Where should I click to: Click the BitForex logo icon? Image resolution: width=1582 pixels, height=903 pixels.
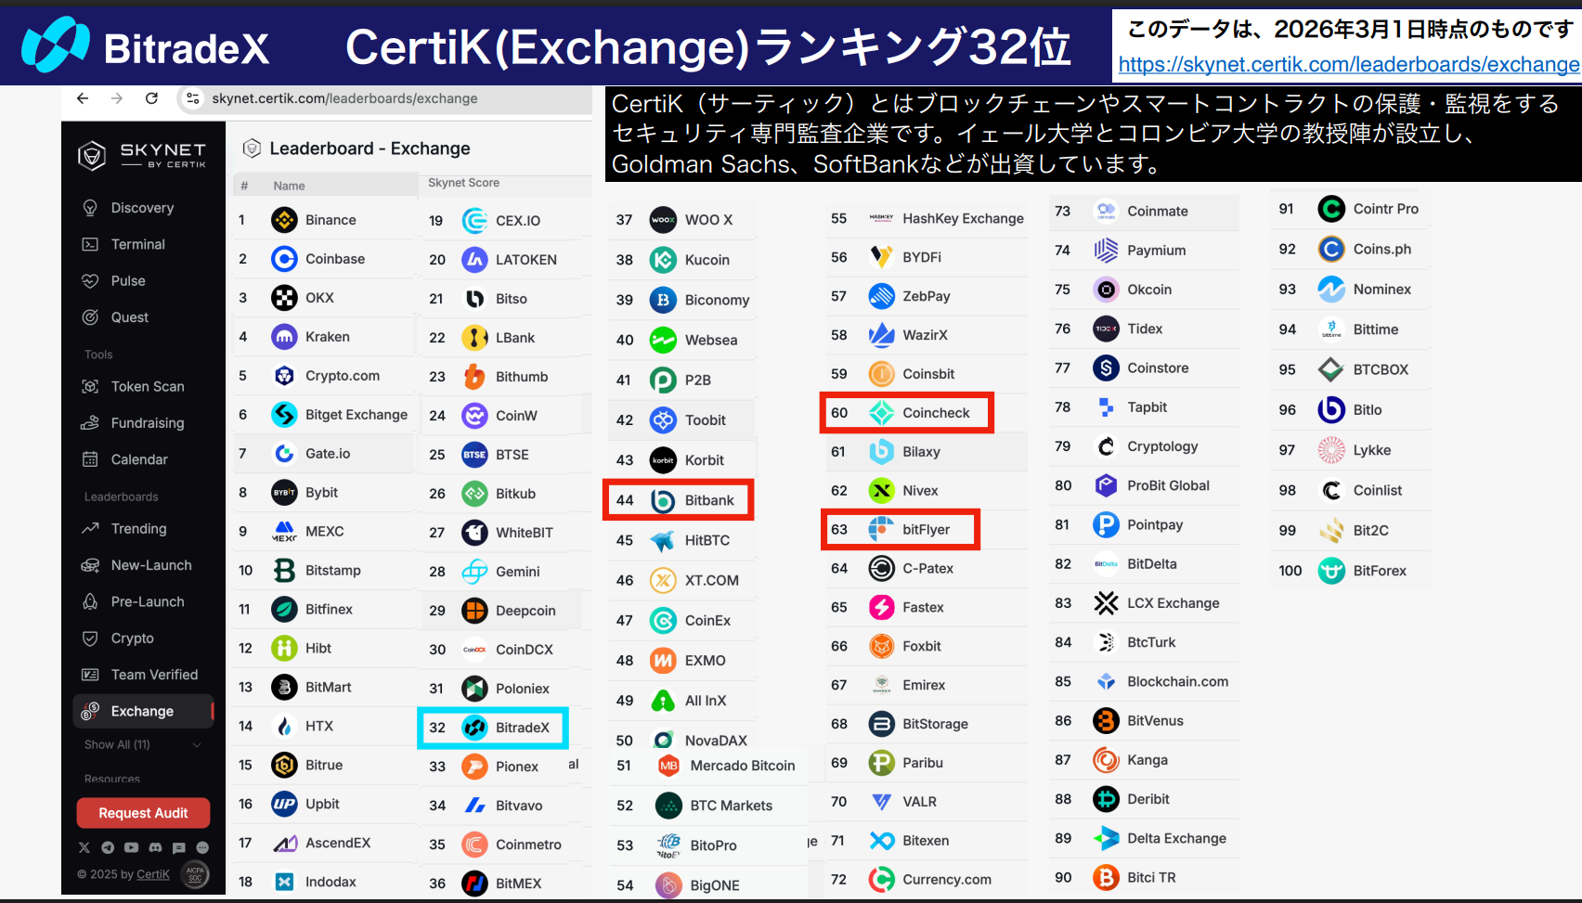point(1331,571)
